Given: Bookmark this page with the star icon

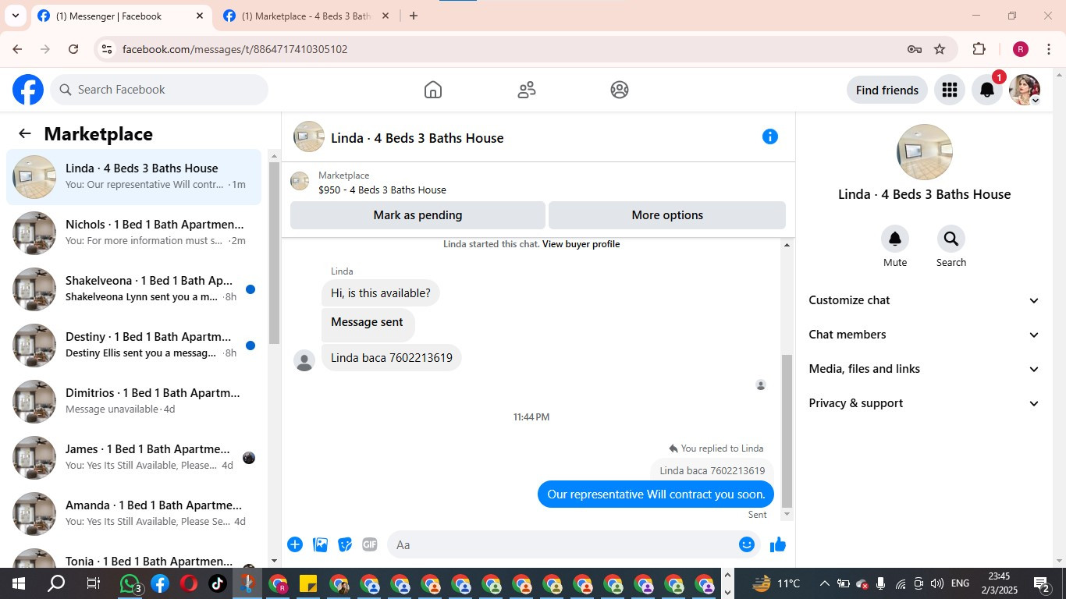Looking at the screenshot, I should [940, 49].
